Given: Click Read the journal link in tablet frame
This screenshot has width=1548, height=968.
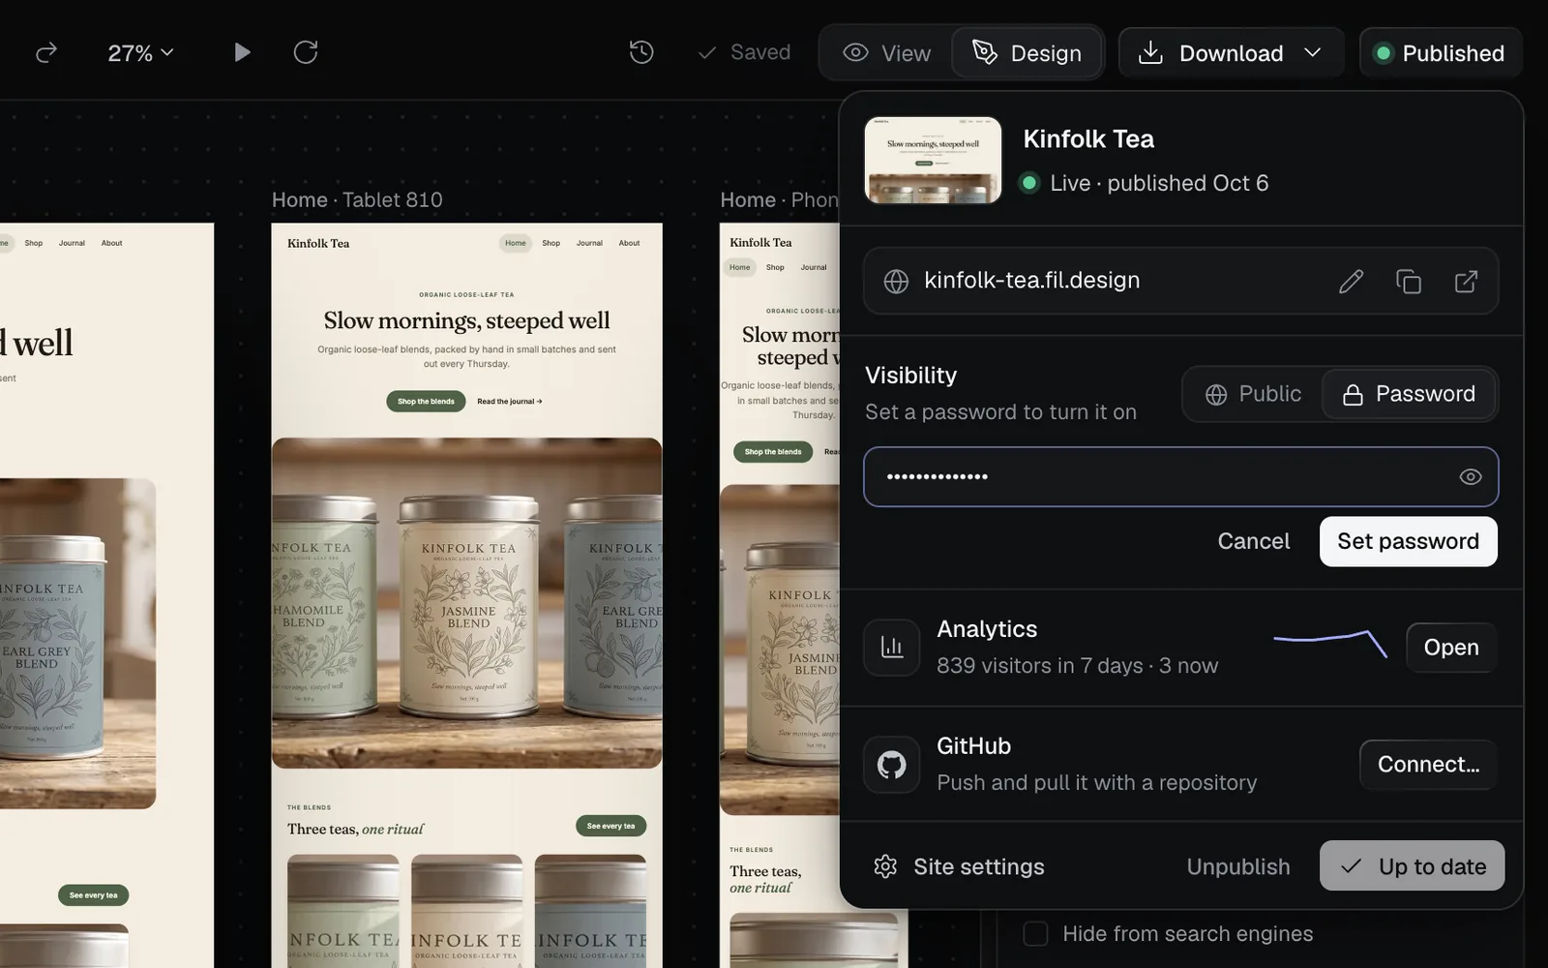Looking at the screenshot, I should (x=510, y=402).
